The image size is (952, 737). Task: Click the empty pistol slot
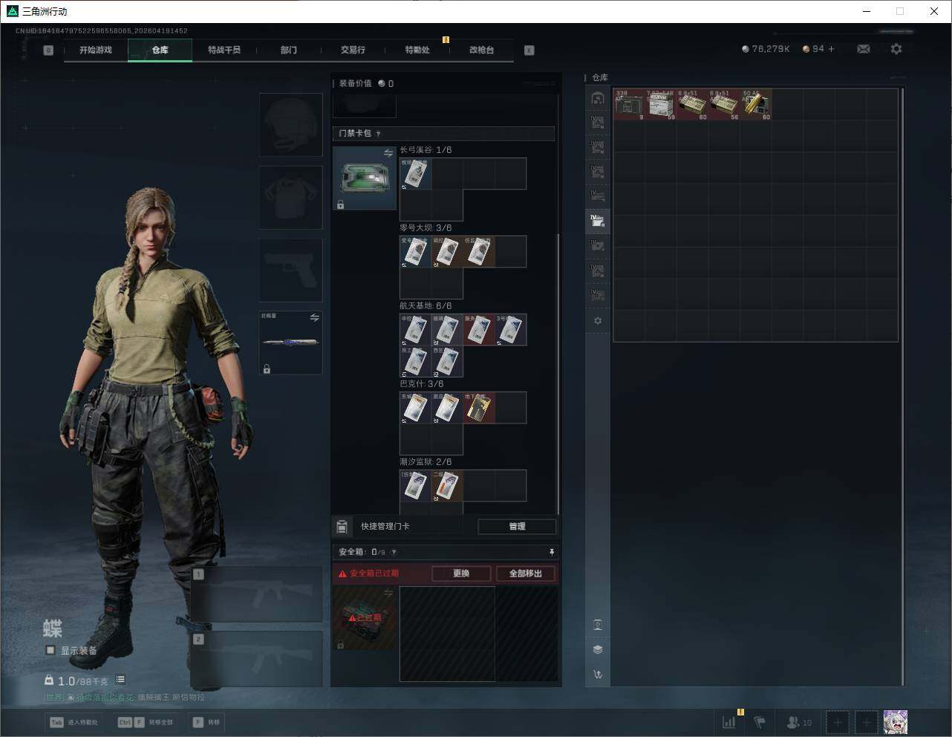(x=290, y=270)
